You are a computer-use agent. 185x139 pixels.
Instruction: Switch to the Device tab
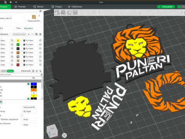[x=38, y=7]
